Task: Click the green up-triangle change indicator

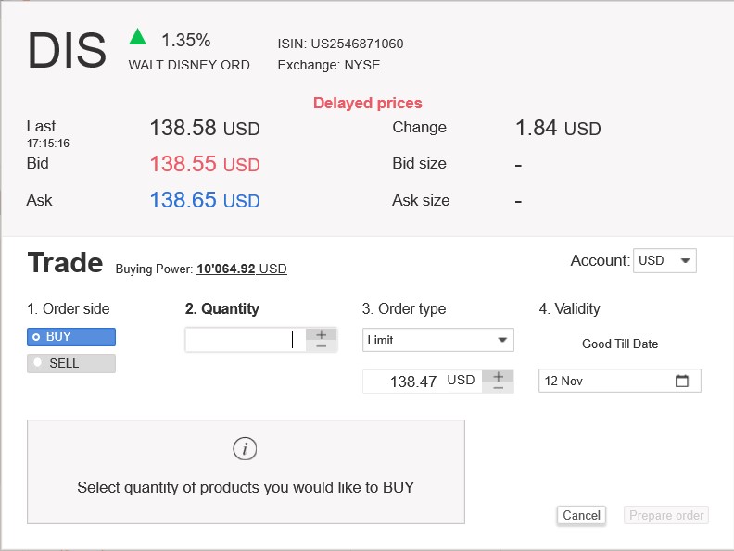Action: point(137,36)
